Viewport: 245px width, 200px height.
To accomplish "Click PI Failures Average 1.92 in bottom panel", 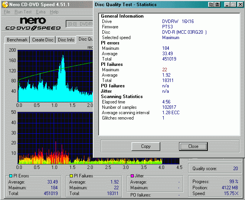I will coord(115,182).
